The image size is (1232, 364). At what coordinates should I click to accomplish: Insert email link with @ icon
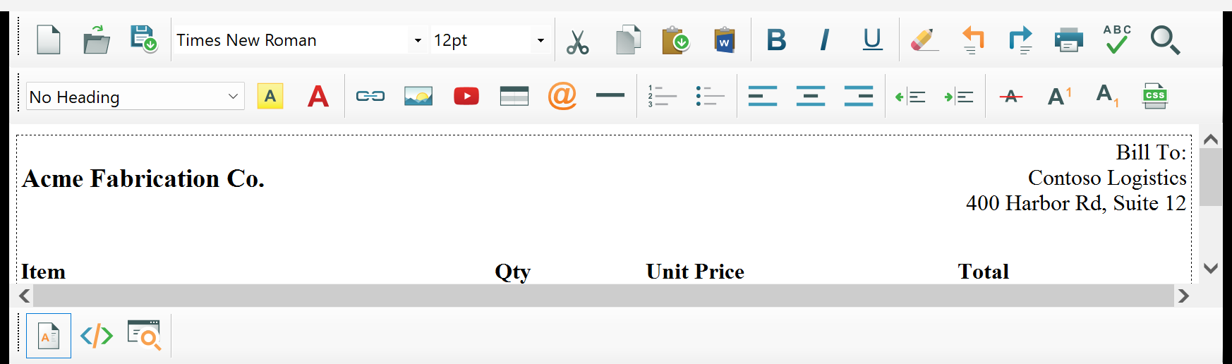click(562, 96)
